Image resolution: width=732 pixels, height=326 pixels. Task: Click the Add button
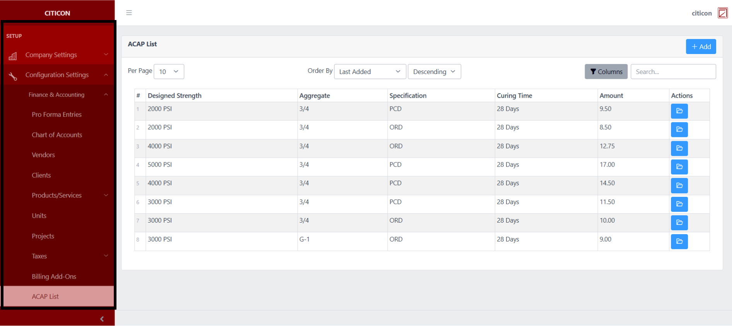(701, 47)
